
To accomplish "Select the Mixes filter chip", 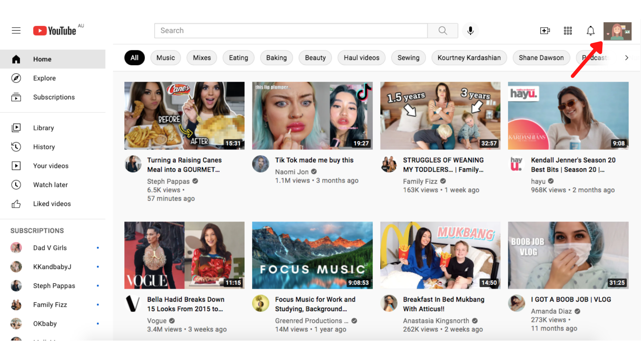I will [202, 58].
